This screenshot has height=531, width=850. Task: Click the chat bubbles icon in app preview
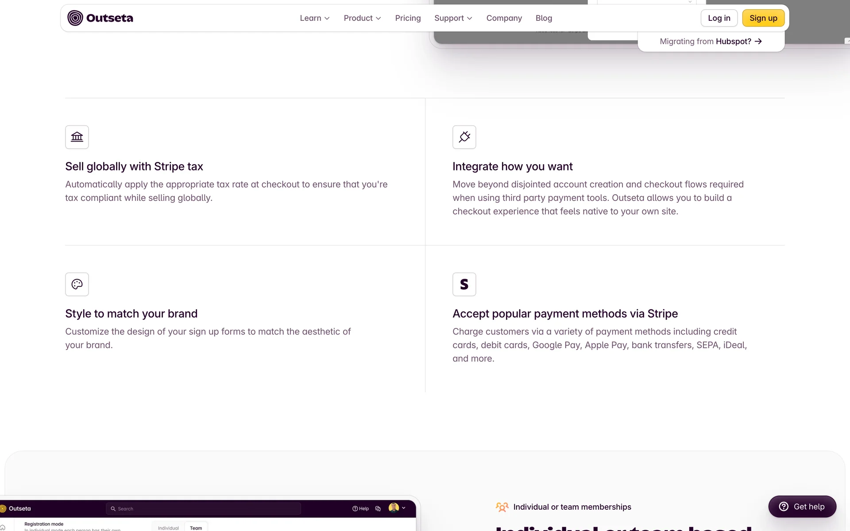pyautogui.click(x=378, y=509)
